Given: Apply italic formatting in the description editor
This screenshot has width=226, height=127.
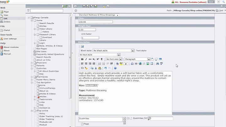Looking at the screenshot, I should tap(86, 59).
